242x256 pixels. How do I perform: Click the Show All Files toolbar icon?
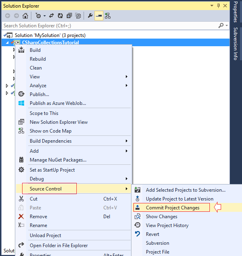(x=78, y=16)
